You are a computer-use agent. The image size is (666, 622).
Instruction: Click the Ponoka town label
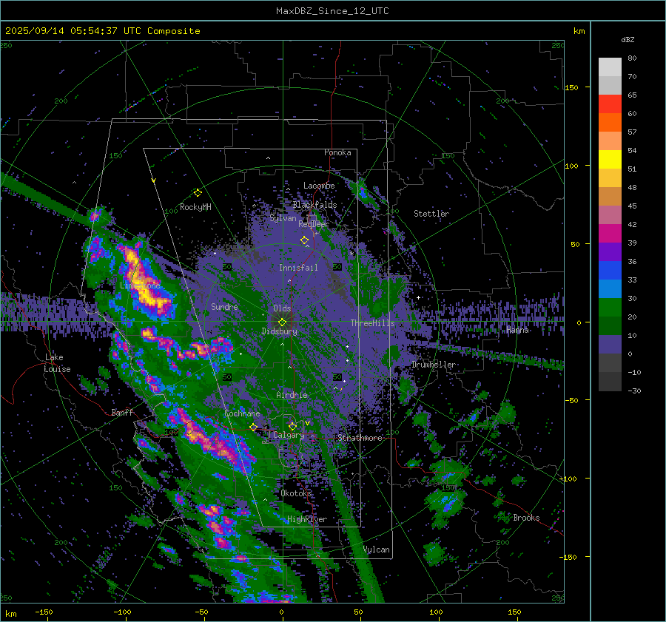click(x=337, y=152)
